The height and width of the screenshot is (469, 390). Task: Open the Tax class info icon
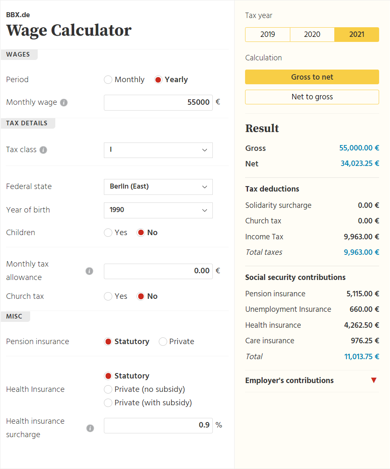click(x=43, y=150)
